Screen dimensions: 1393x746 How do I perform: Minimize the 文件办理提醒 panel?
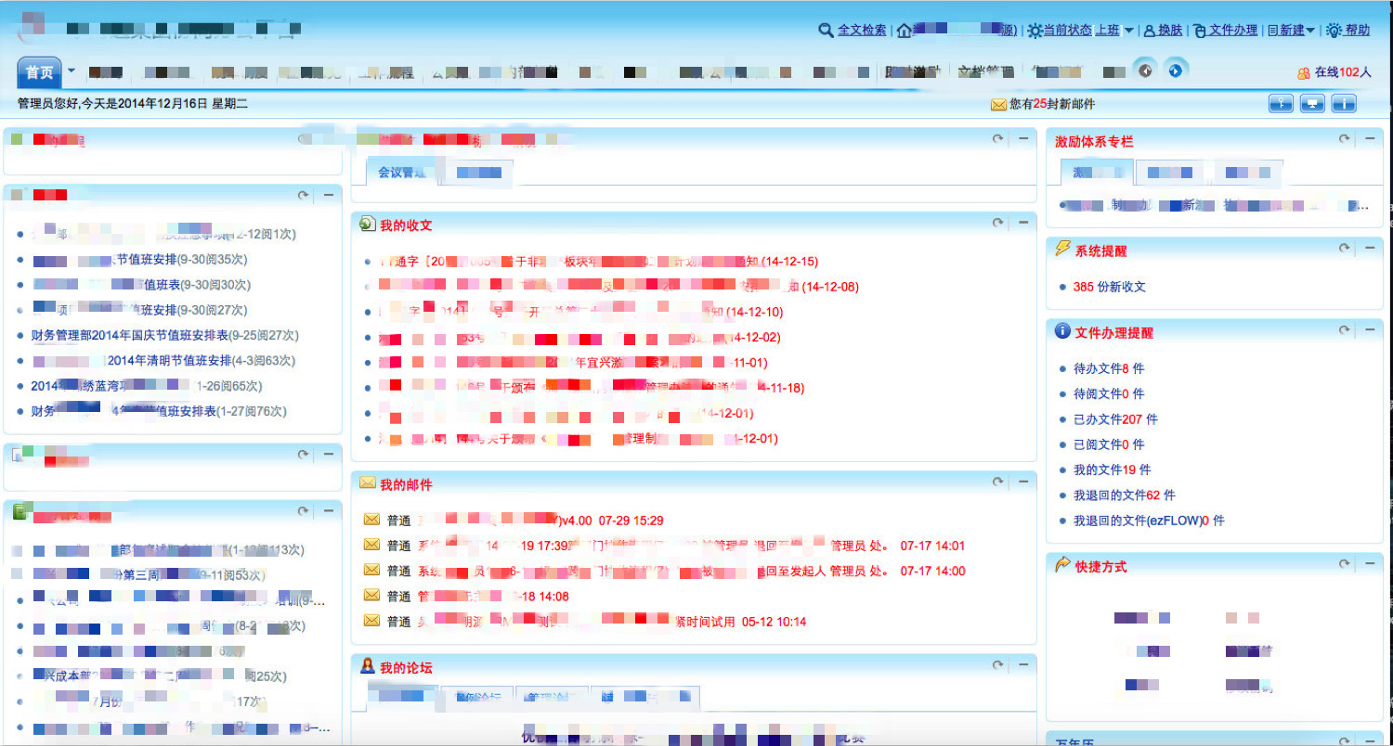1369,329
